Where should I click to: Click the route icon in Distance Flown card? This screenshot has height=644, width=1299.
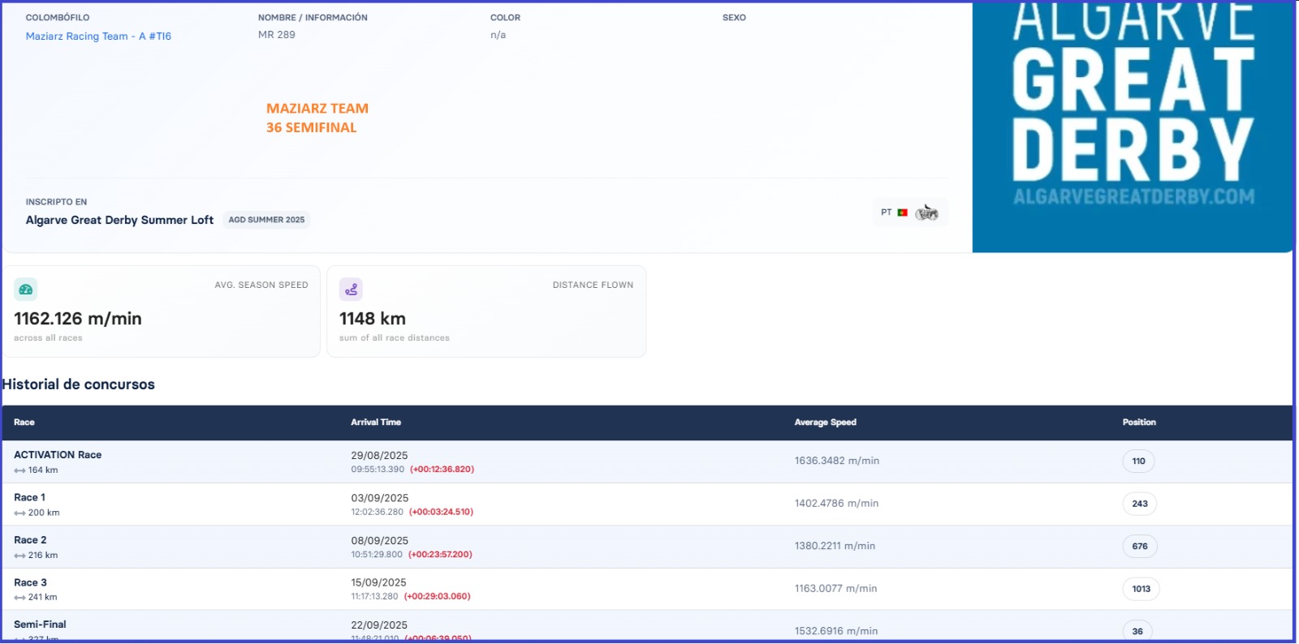pyautogui.click(x=351, y=290)
